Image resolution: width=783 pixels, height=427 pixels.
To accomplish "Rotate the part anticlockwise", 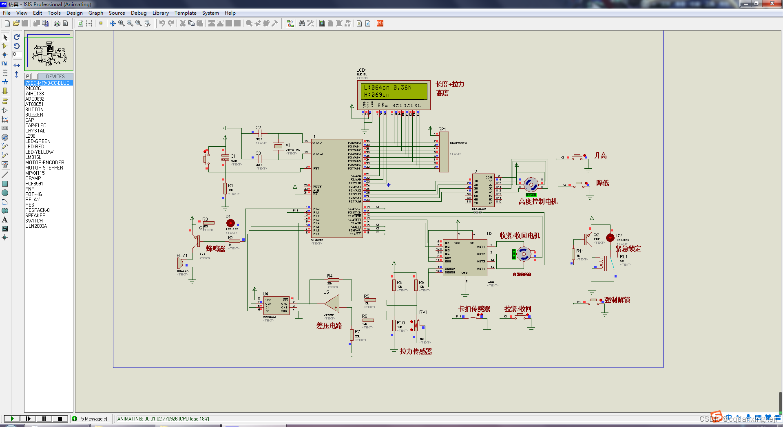I will click(17, 46).
